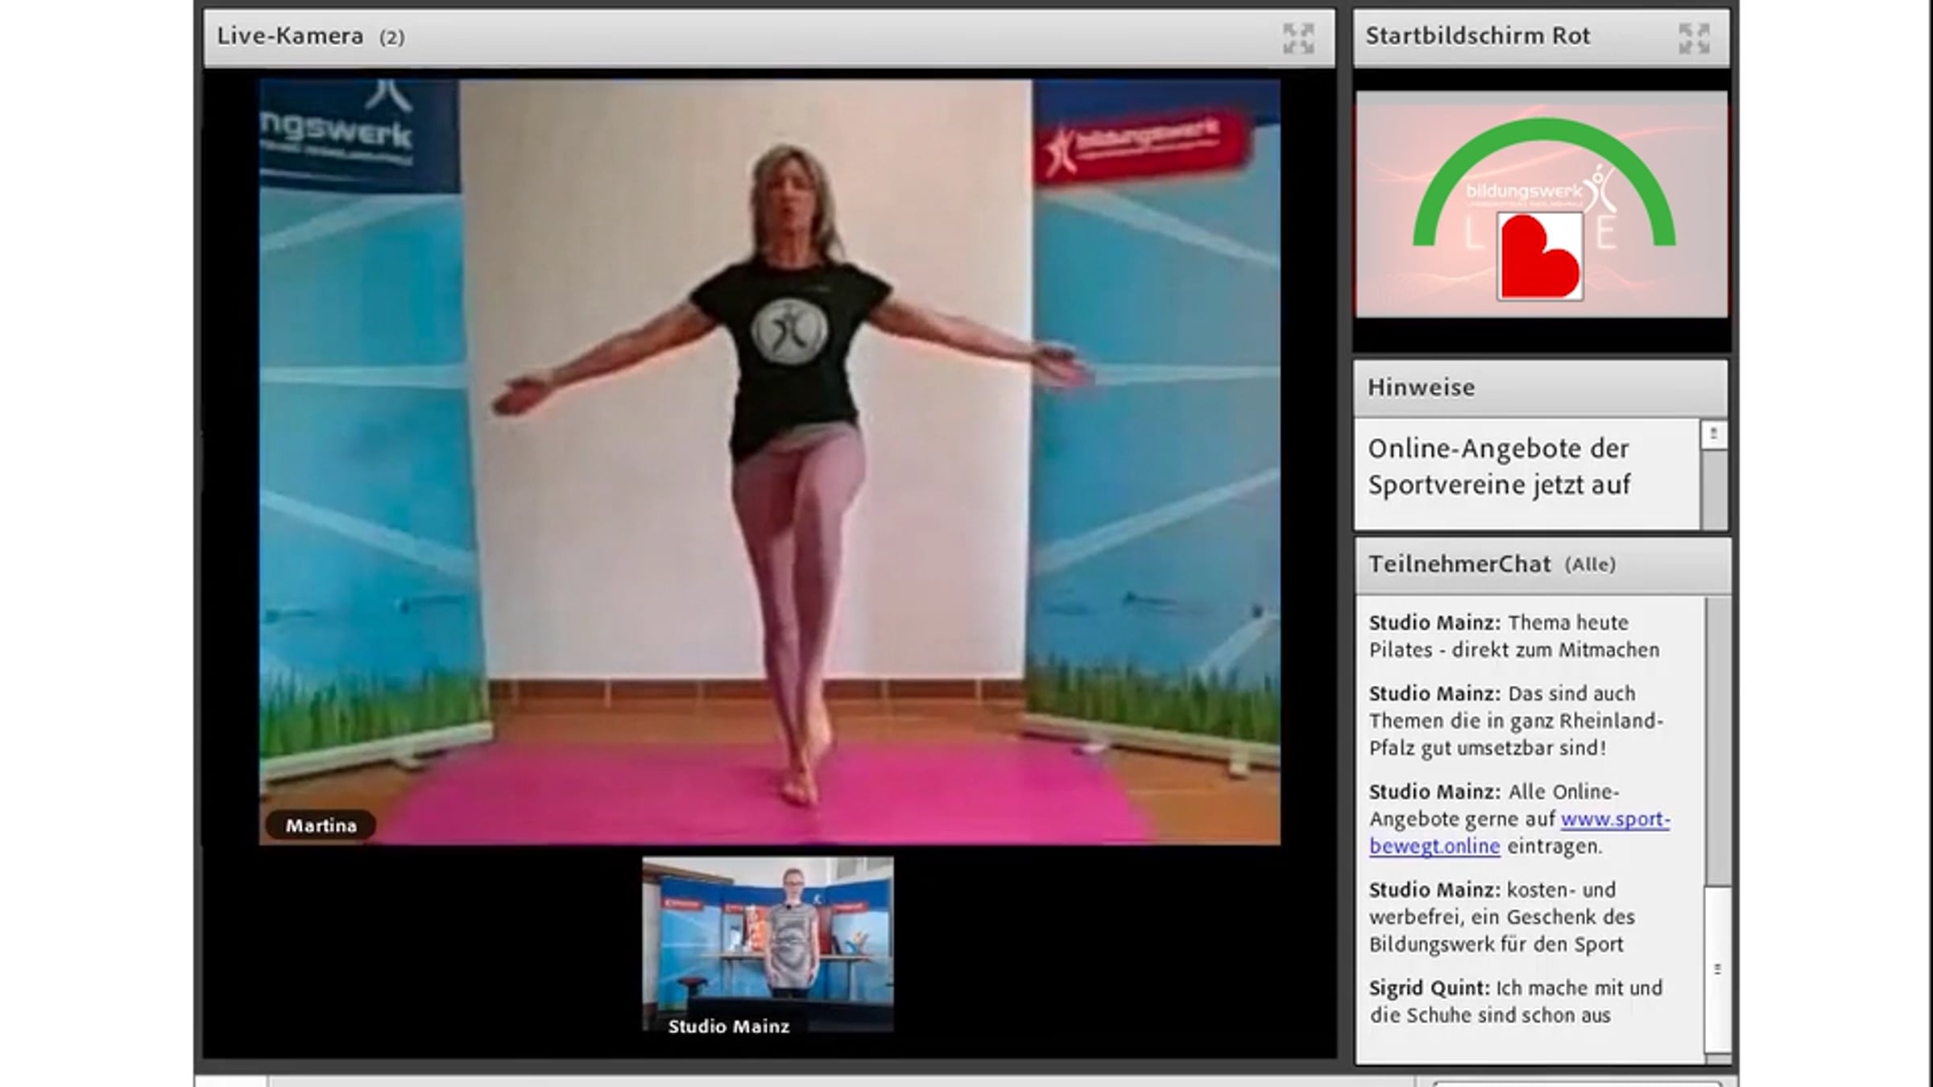This screenshot has height=1087, width=1933.
Task: Select the Studio Mainz camera thumbnail
Action: click(768, 942)
